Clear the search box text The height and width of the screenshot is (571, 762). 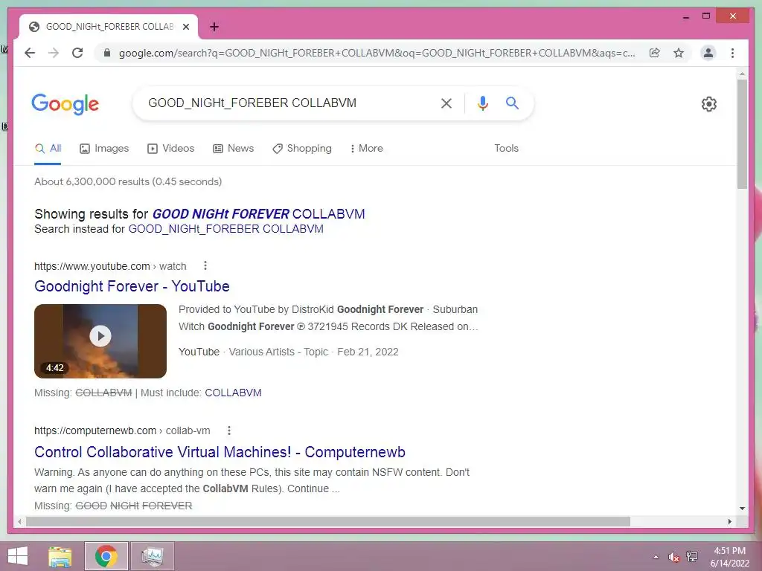pyautogui.click(x=446, y=103)
